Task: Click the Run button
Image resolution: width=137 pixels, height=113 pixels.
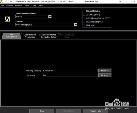Action: [42, 111]
